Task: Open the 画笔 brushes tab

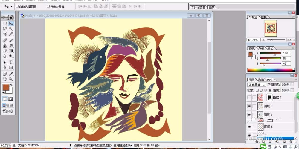Action: [212, 7]
